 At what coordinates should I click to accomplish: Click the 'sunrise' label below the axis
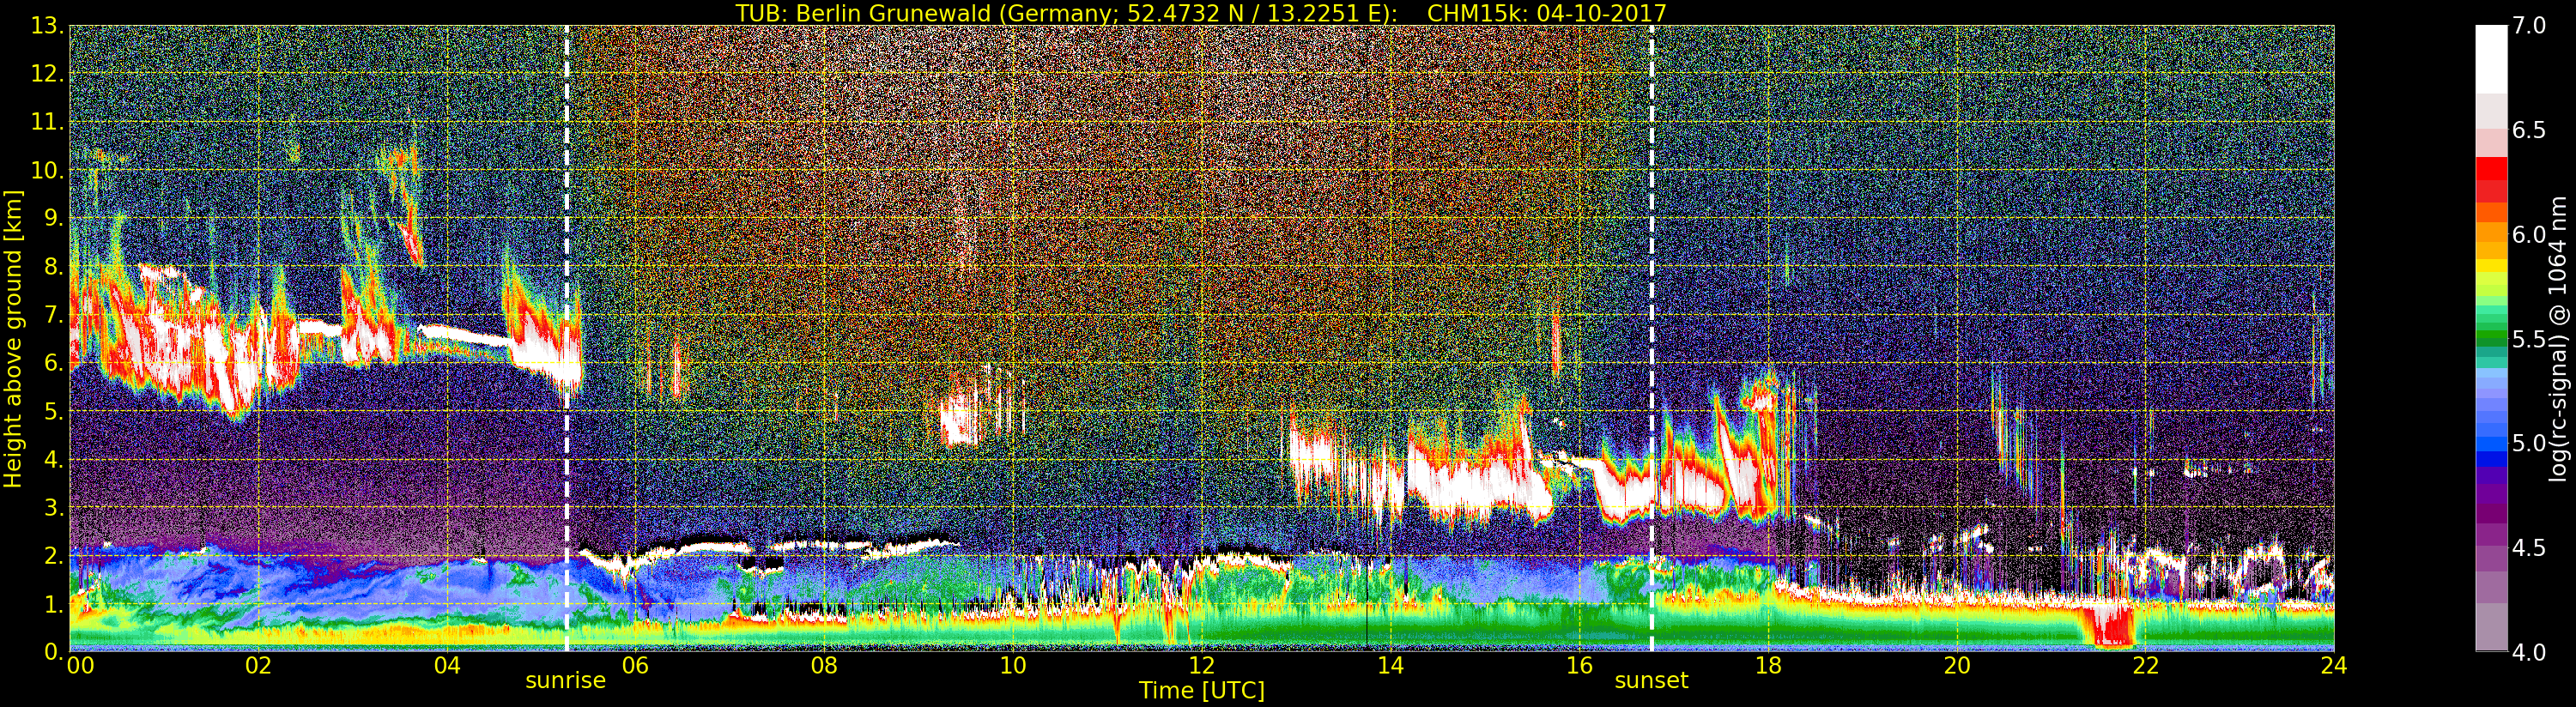pyautogui.click(x=566, y=681)
